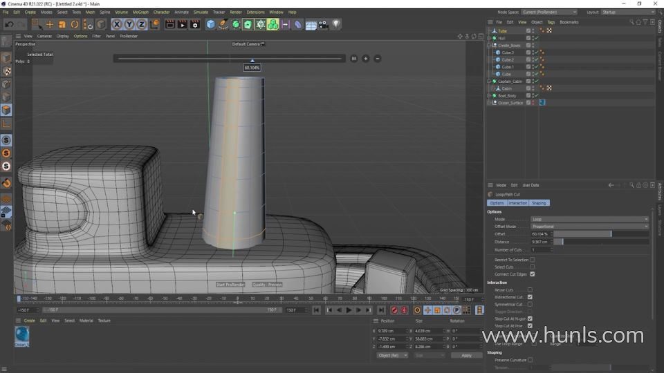The height and width of the screenshot is (373, 664).
Task: Toggle the Bidirectional Cut checkbox
Action: (530, 297)
